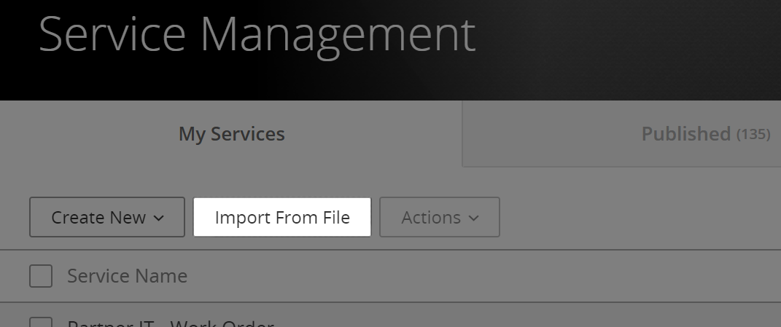Check the Partner IT - Work Order row box
781x327 pixels.
coord(41,323)
